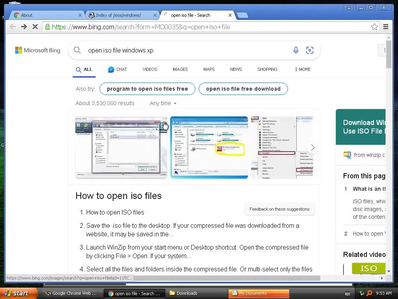Image resolution: width=398 pixels, height=299 pixels.
Task: Click 'open iso file free download' suggestion
Action: 243,89
